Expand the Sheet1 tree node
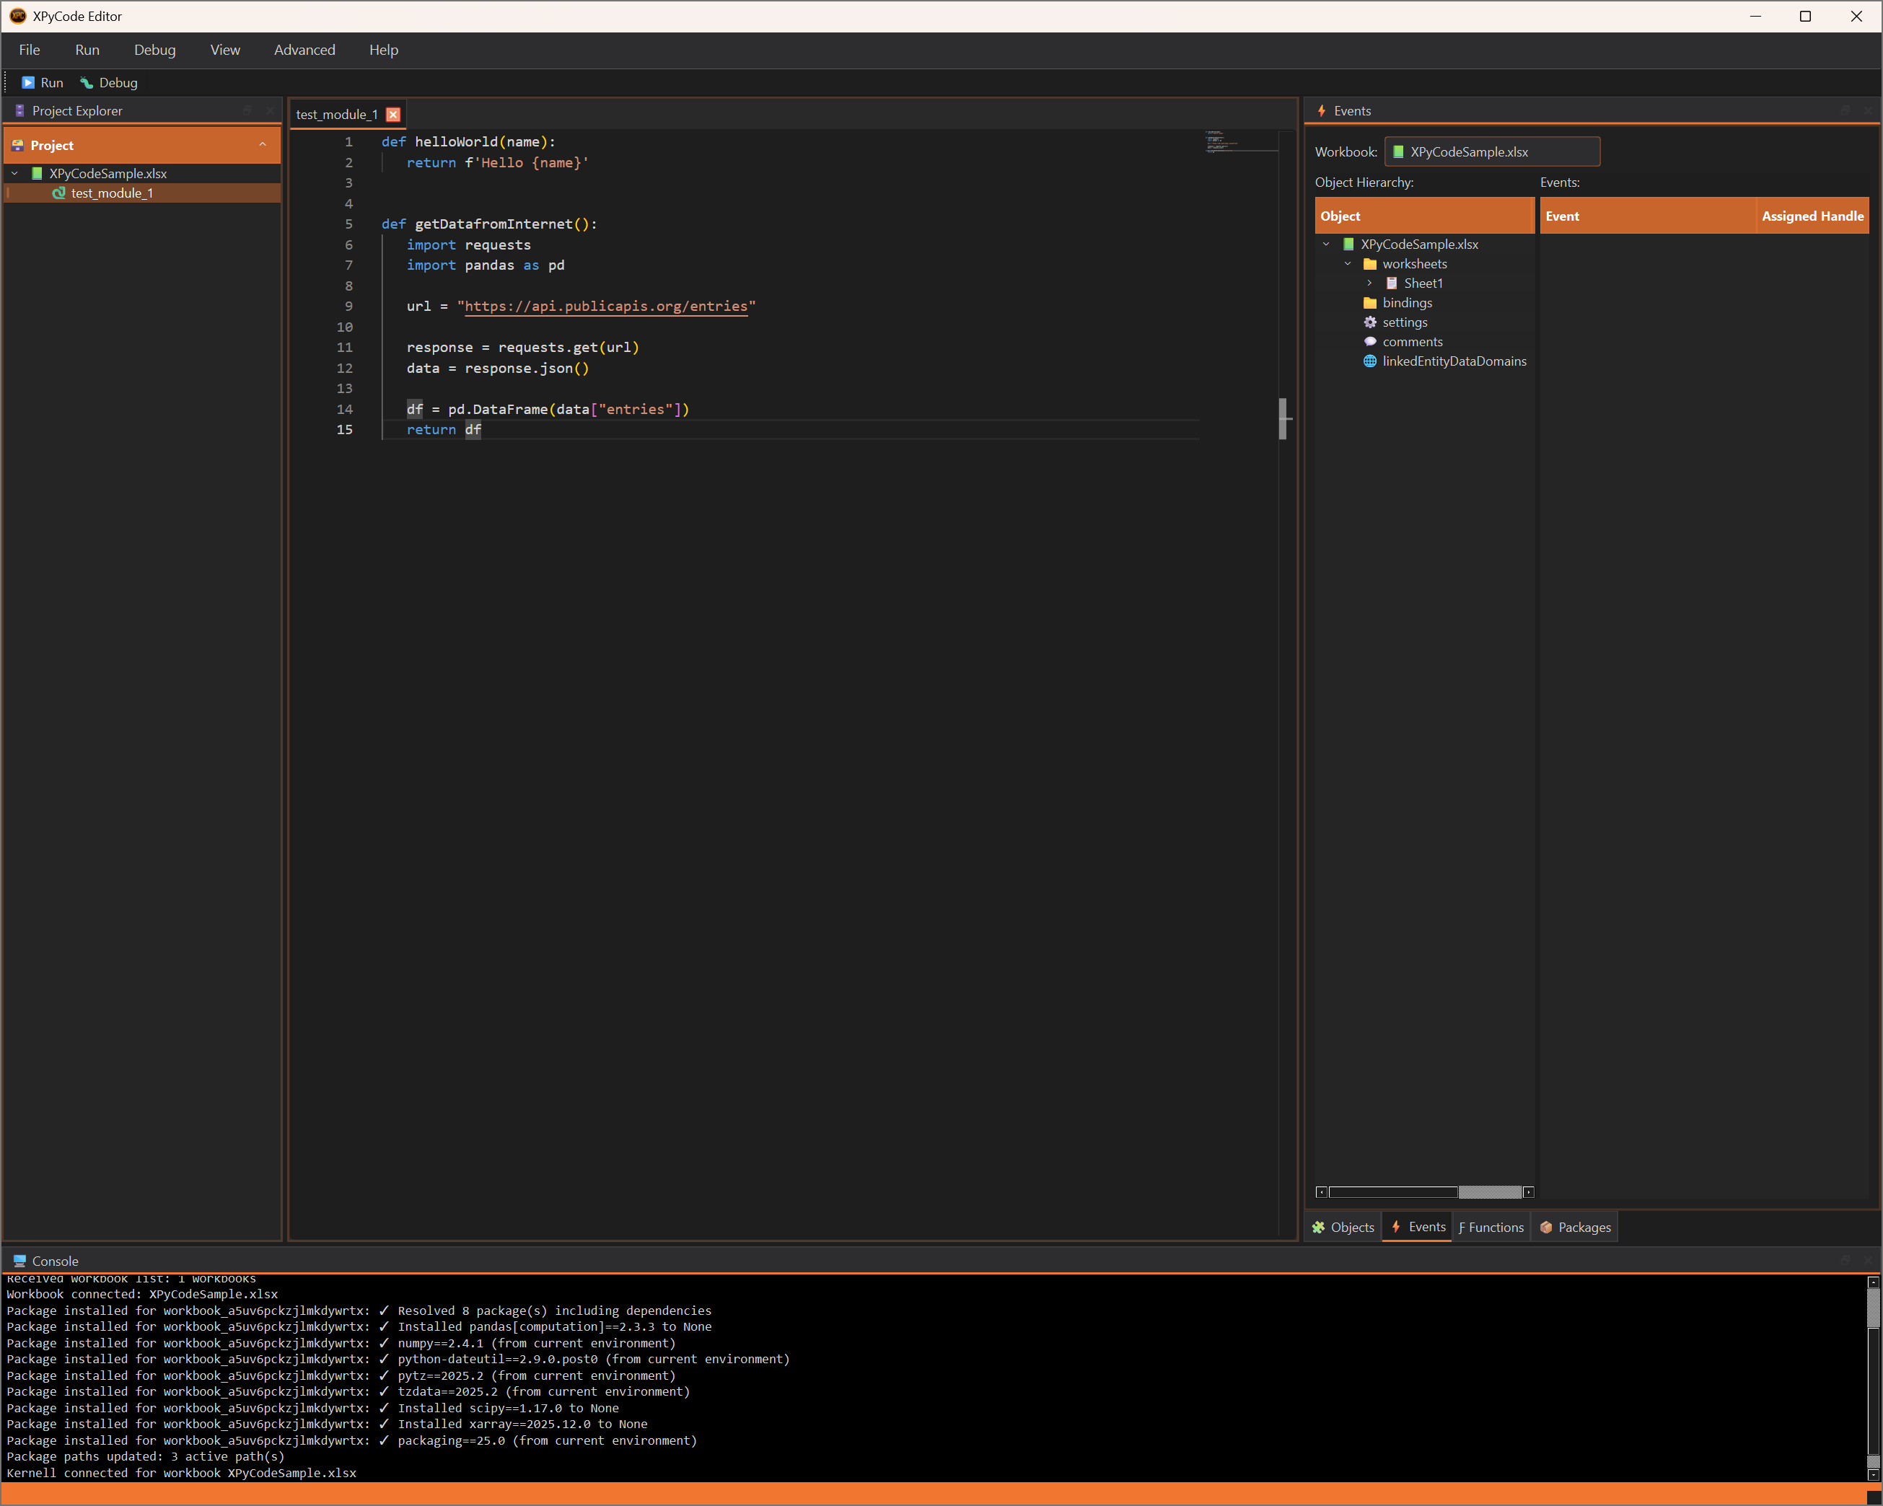The width and height of the screenshot is (1883, 1506). point(1368,283)
